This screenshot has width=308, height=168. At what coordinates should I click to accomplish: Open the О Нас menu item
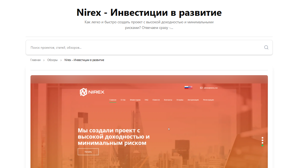(123, 100)
